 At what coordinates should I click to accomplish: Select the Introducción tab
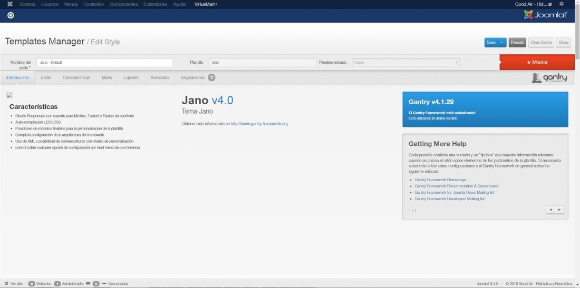coord(17,77)
